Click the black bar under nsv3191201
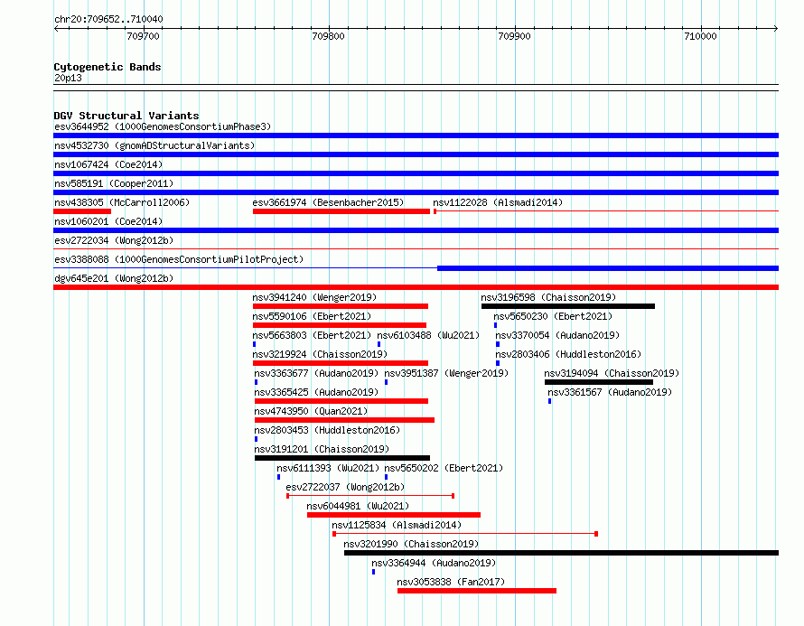Screen dimensions: 804x626 342,458
